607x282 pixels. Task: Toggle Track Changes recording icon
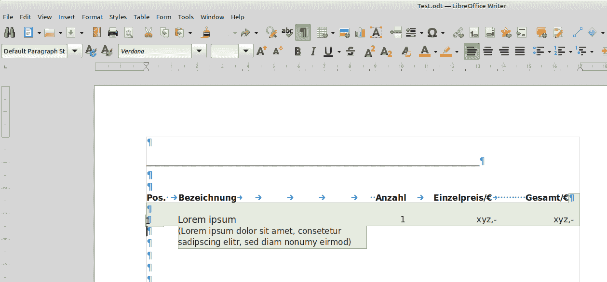pos(558,33)
